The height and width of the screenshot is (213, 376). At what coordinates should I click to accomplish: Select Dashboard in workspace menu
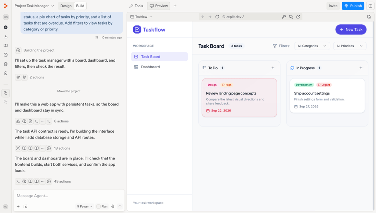coord(159,67)
